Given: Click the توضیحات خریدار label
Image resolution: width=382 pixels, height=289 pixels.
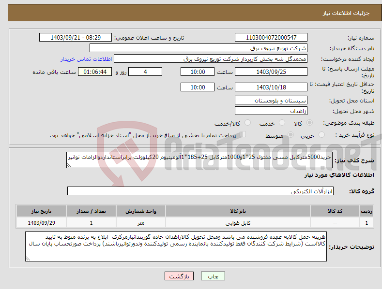Looking at the screenshot, I should pos(351,247).
